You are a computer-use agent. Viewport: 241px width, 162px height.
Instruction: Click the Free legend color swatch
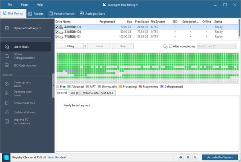pos(57,86)
